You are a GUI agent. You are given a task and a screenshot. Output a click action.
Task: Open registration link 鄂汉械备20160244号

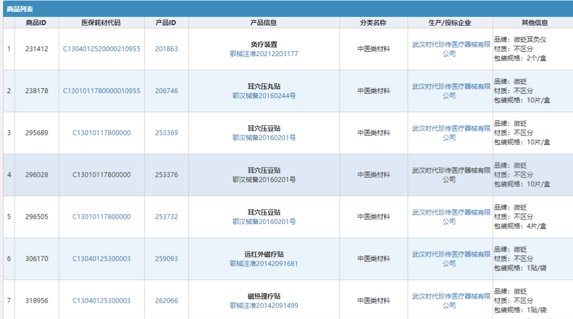tap(264, 96)
